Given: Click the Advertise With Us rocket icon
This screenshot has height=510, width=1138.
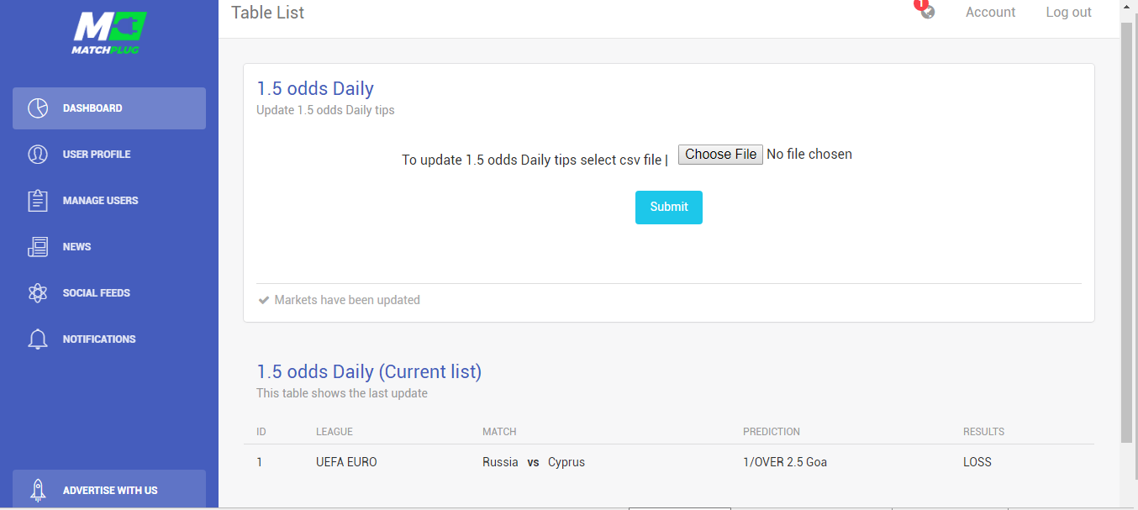Looking at the screenshot, I should (x=38, y=491).
